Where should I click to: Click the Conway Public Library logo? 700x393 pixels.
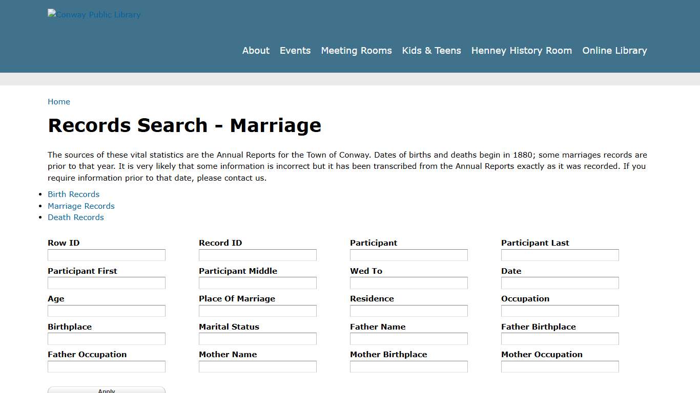click(x=94, y=14)
